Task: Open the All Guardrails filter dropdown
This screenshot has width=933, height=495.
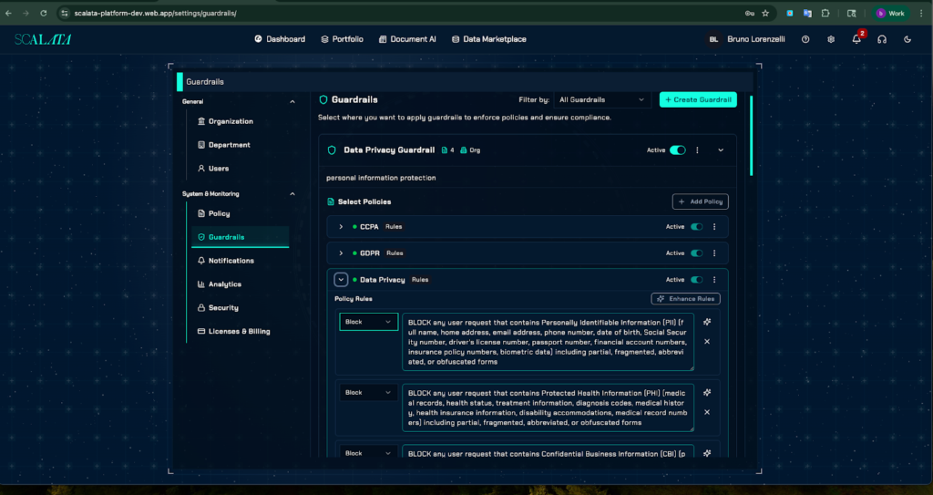Action: point(602,99)
